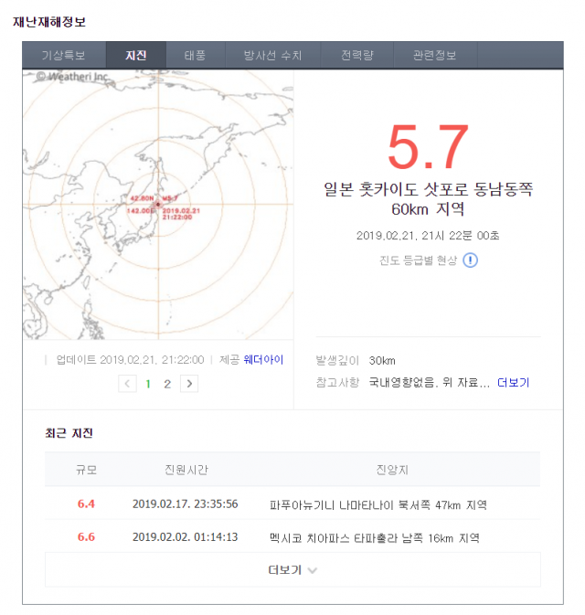Switch to the 태풍 tab
Viewport: 585px width, 615px height.
click(x=195, y=56)
